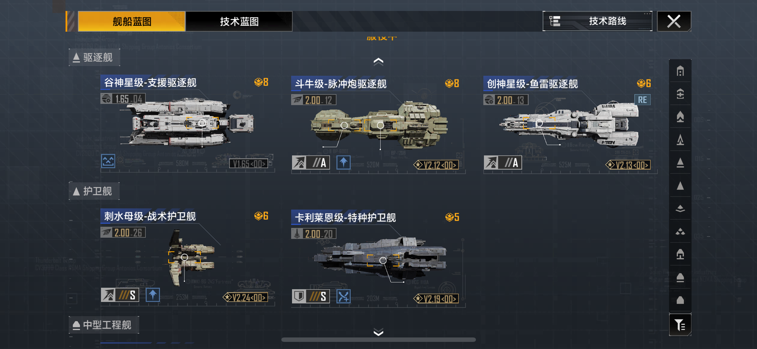Collapse the 护卫舰 category header

[x=94, y=191]
